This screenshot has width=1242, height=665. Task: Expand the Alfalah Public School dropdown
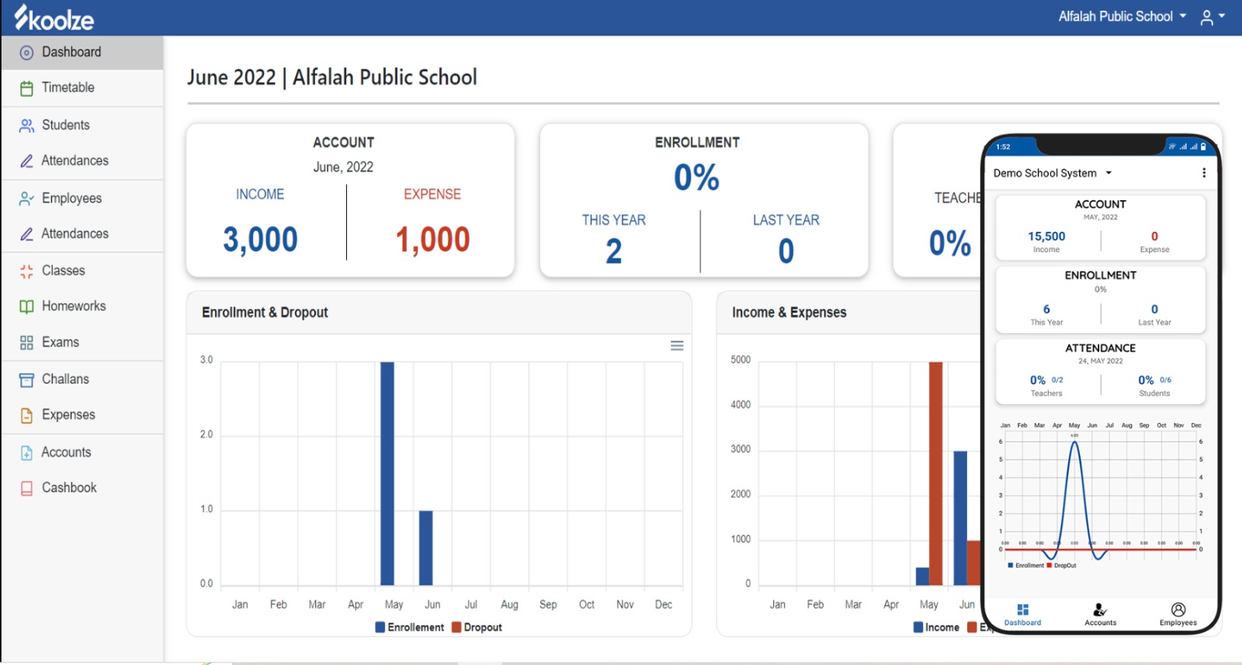pyautogui.click(x=1122, y=16)
